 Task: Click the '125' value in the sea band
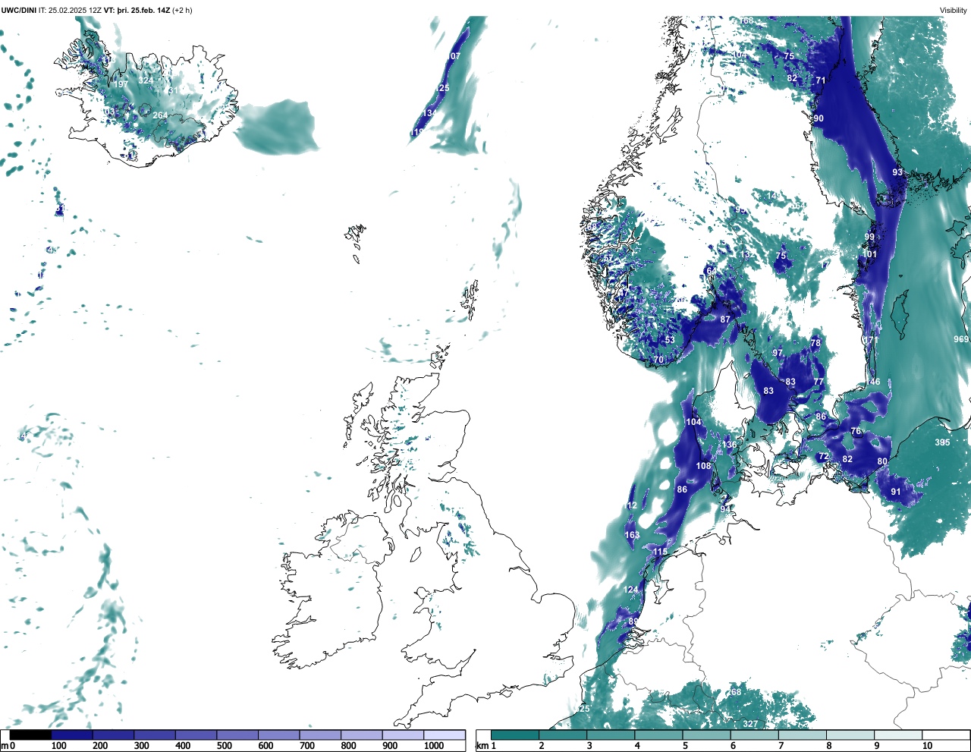(x=442, y=88)
